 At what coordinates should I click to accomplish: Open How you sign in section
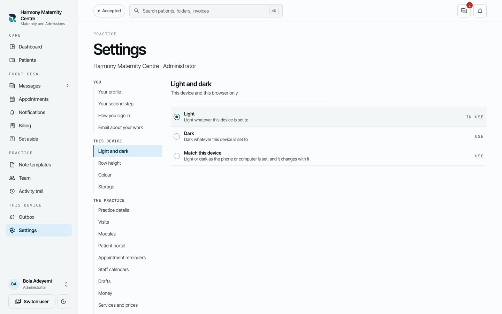pyautogui.click(x=128, y=115)
